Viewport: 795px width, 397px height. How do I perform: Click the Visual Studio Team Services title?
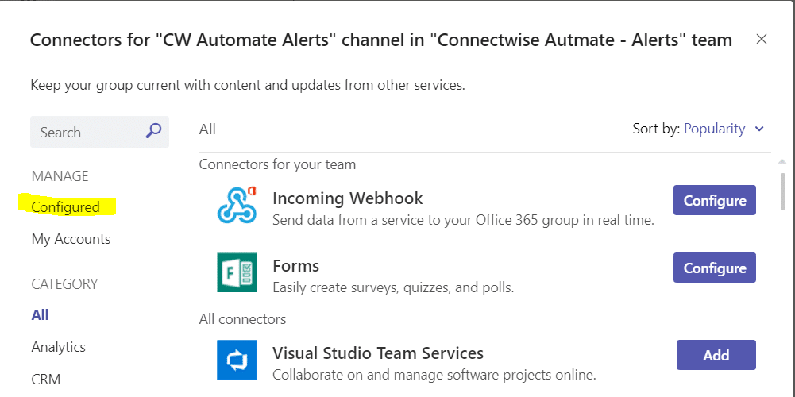click(378, 353)
